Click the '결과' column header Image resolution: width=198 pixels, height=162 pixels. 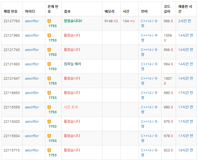coord(67,11)
